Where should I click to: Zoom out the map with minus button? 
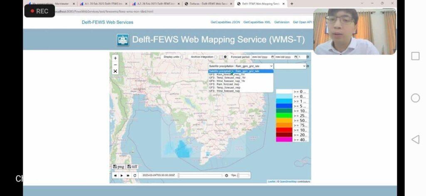coord(115,65)
